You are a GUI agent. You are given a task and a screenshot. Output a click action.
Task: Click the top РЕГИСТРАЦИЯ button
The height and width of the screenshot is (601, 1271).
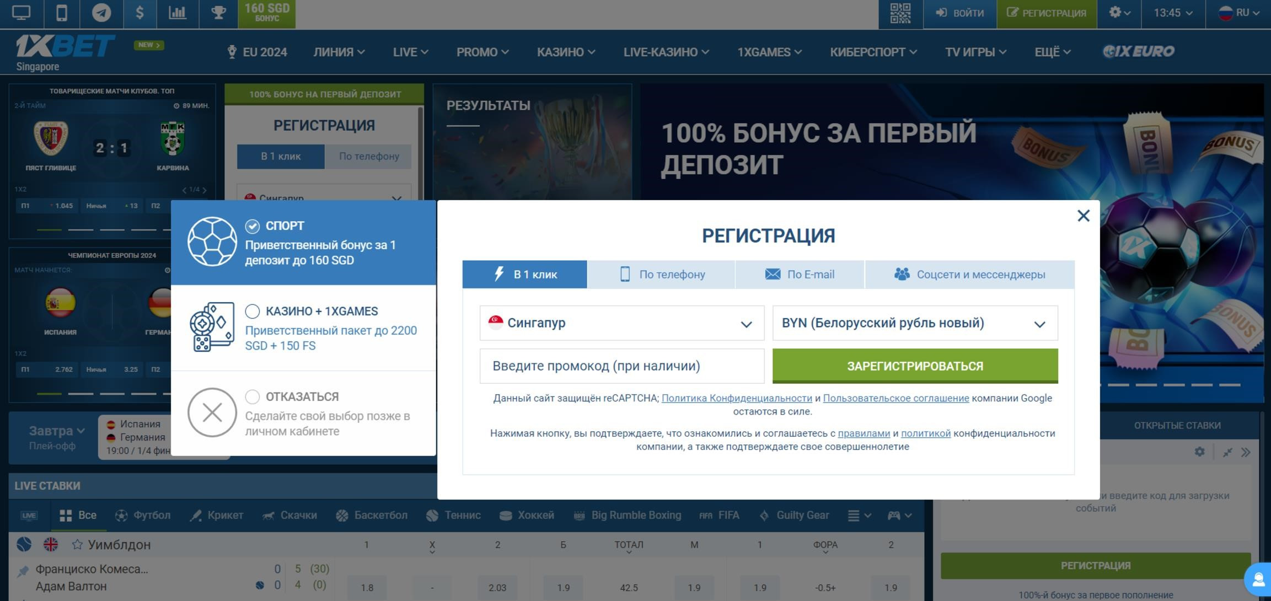[x=1047, y=13]
